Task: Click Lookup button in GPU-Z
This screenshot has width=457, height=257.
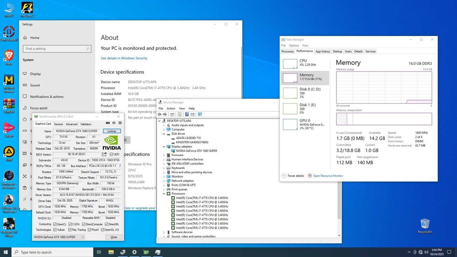Action: [x=112, y=131]
